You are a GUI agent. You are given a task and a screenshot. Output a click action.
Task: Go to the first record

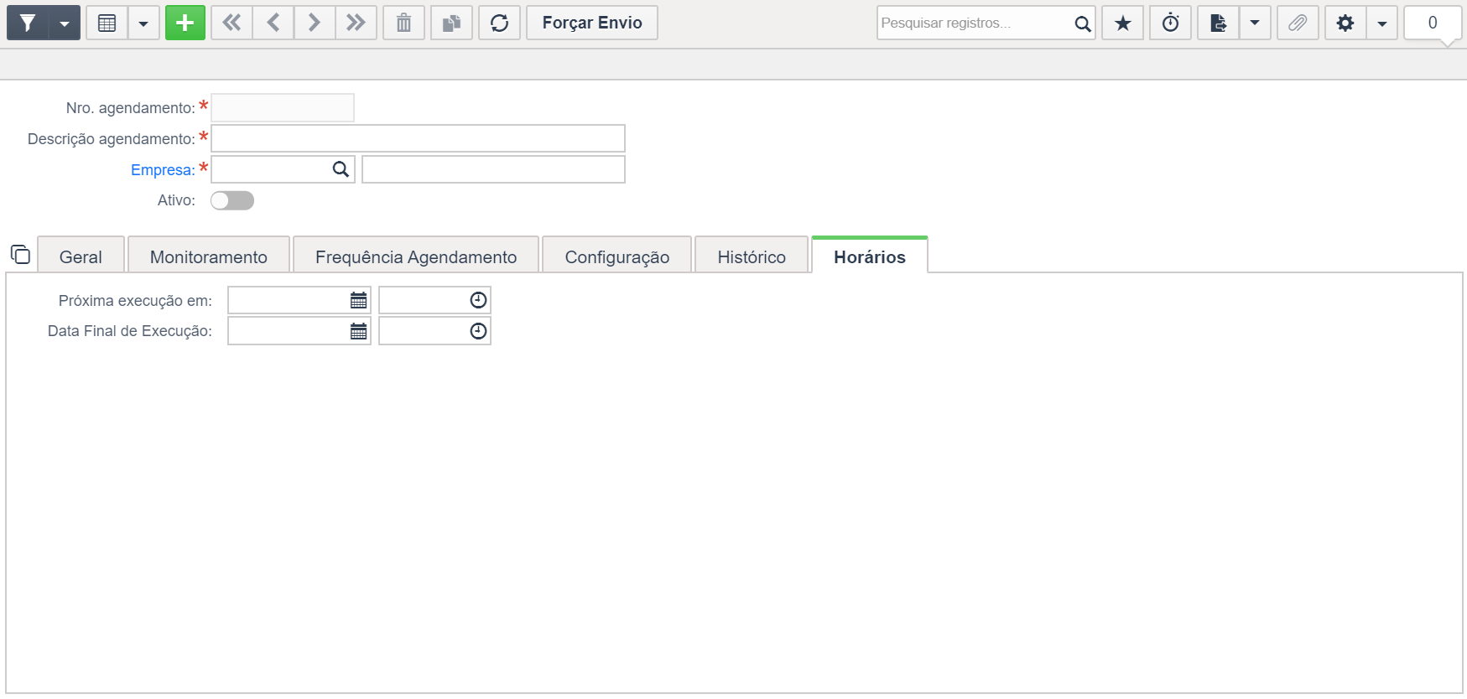click(231, 23)
